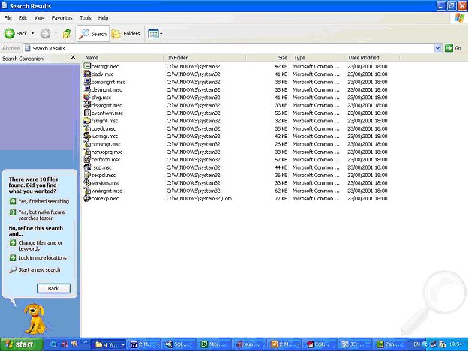The width and height of the screenshot is (469, 352).
Task: Go back with the Back toolbar button
Action: coord(16,34)
